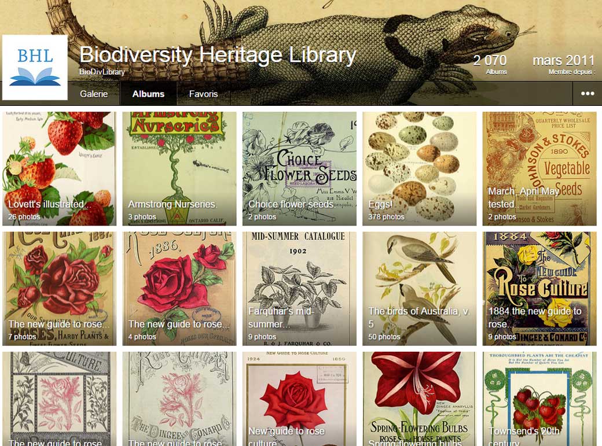Open the Eggs! album with 378 photos
Image resolution: width=602 pixels, height=446 pixels.
(419, 168)
